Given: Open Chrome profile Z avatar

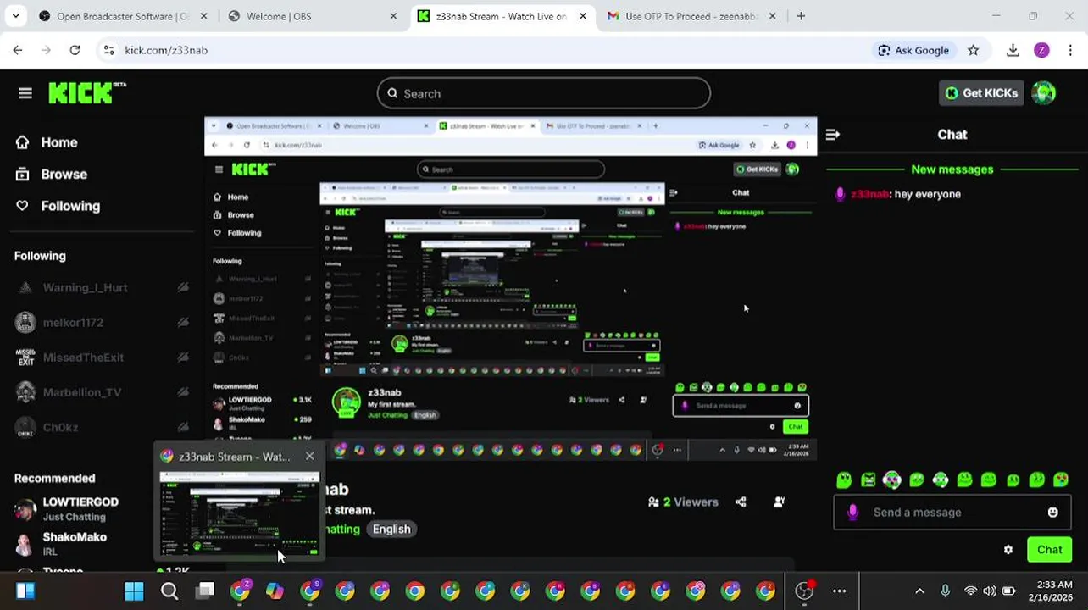Looking at the screenshot, I should pos(1042,50).
